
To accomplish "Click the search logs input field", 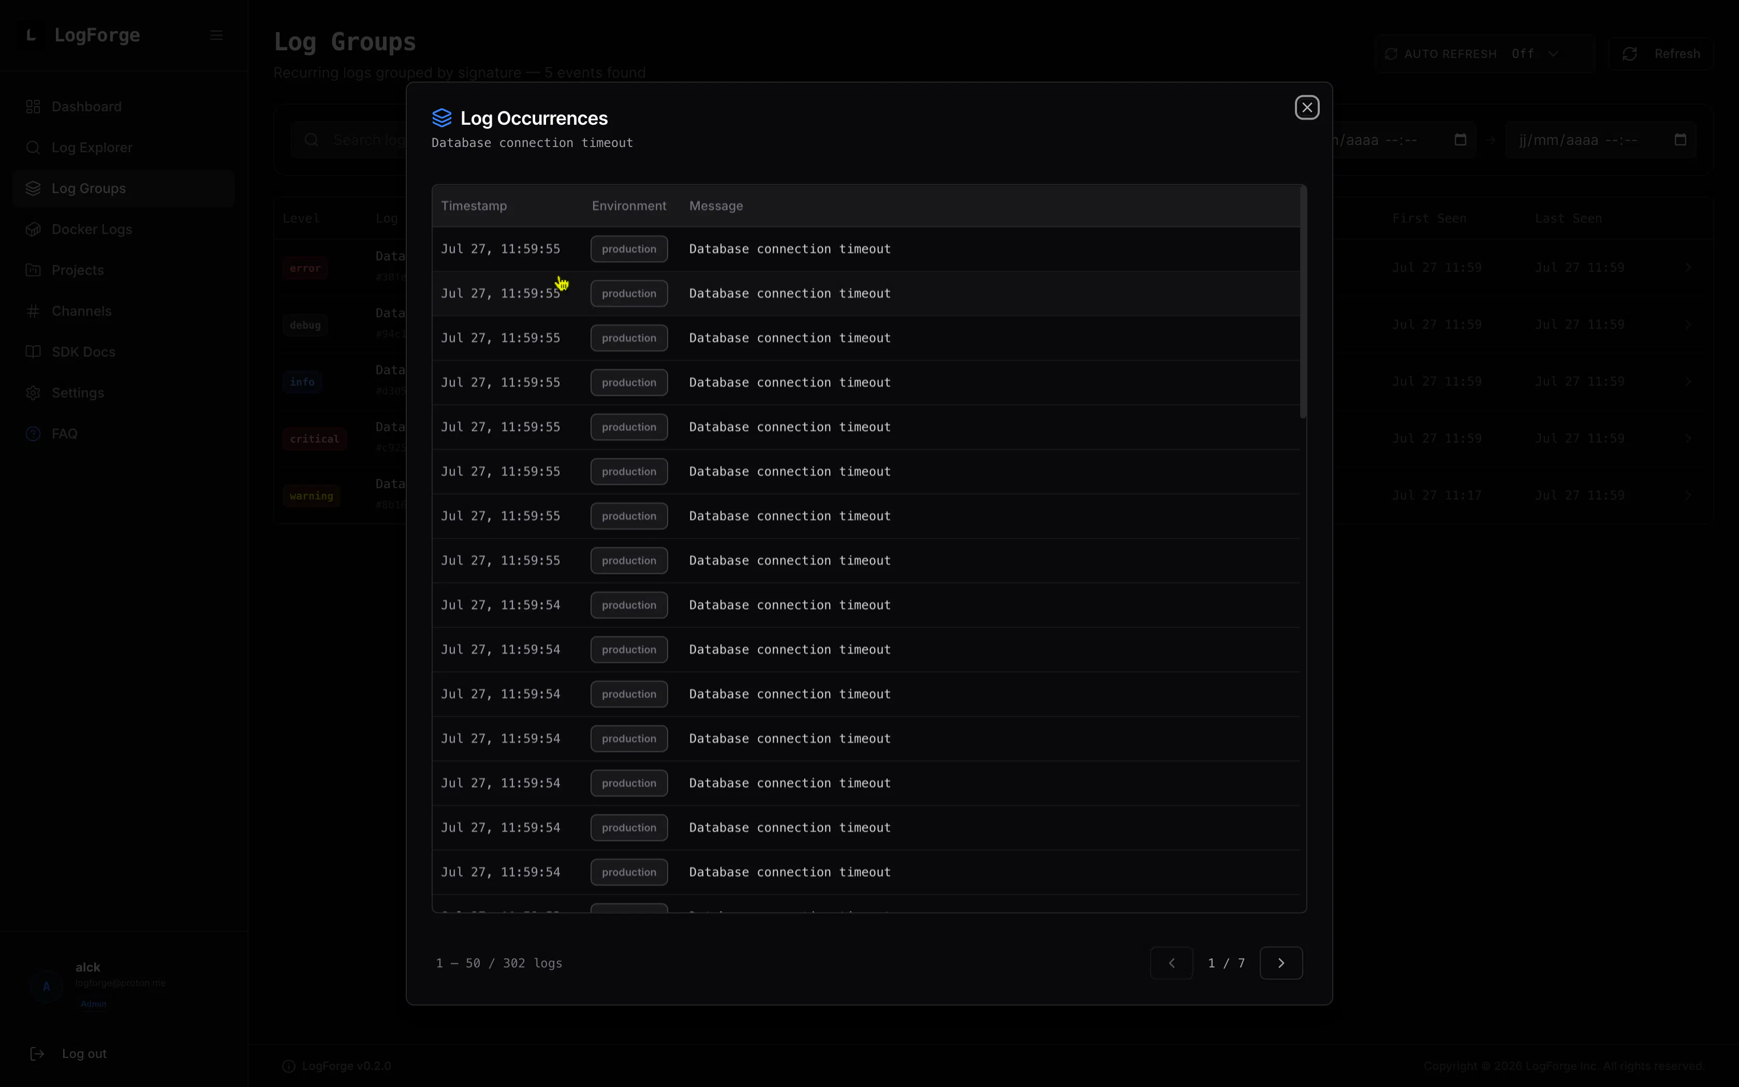I will point(349,139).
